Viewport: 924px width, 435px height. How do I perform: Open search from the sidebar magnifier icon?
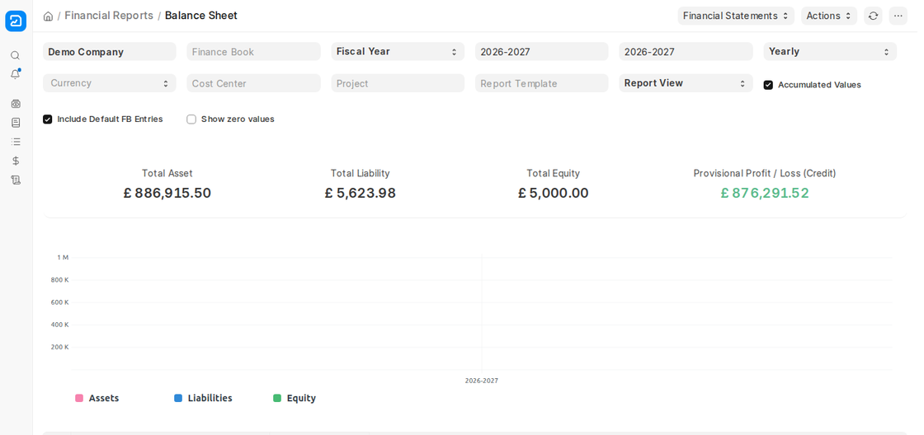16,55
